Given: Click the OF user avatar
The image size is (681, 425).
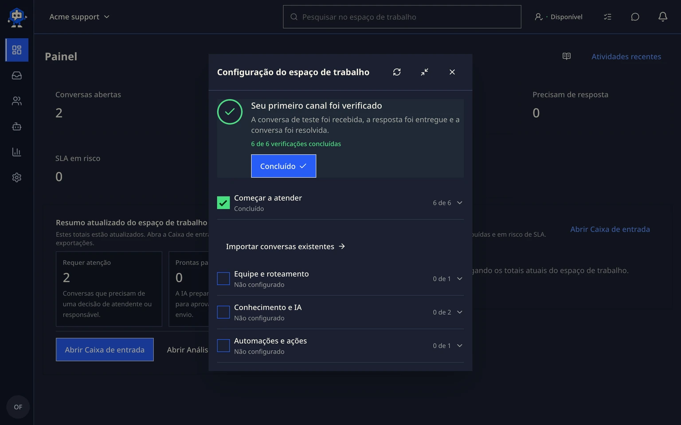Looking at the screenshot, I should click(x=18, y=407).
